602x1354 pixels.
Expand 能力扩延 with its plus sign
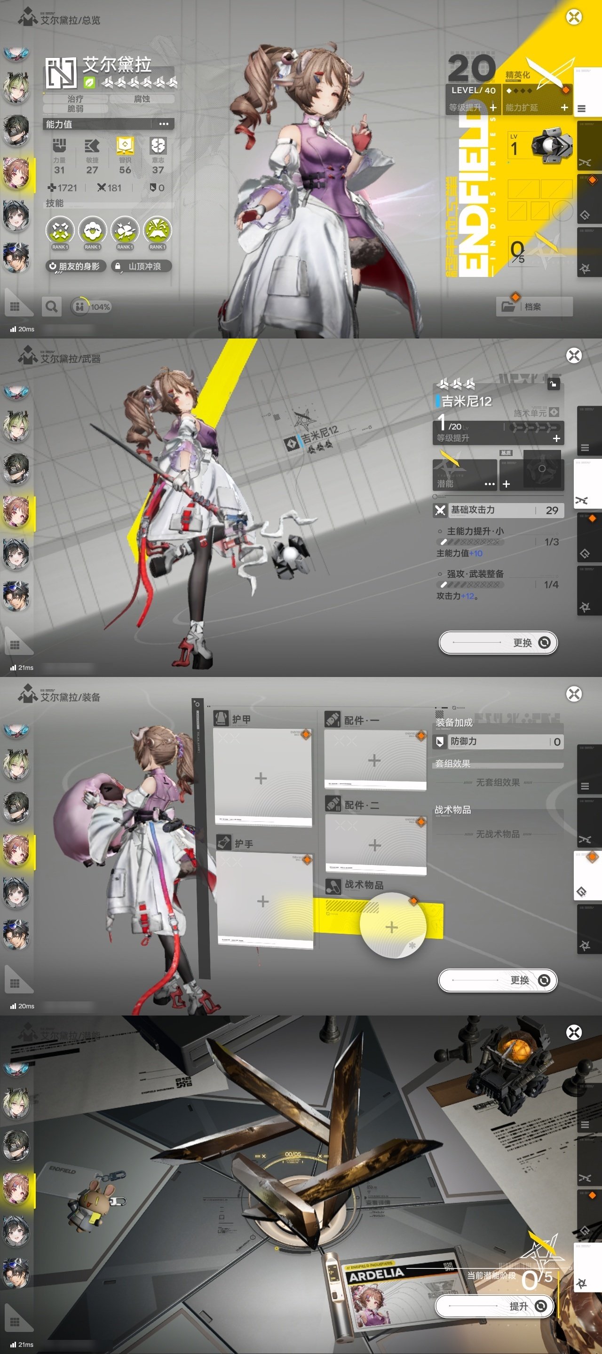564,107
